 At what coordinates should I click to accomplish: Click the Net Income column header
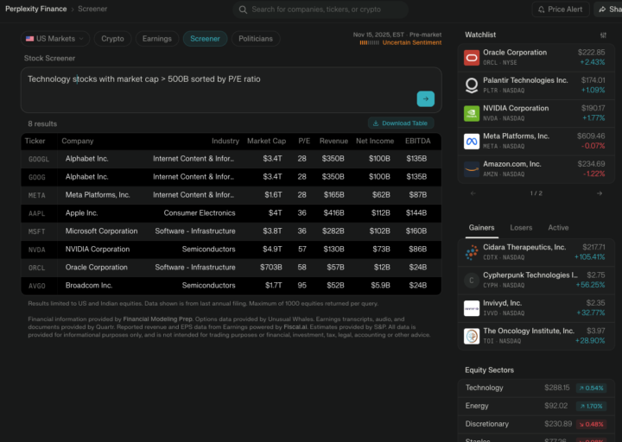(x=375, y=141)
